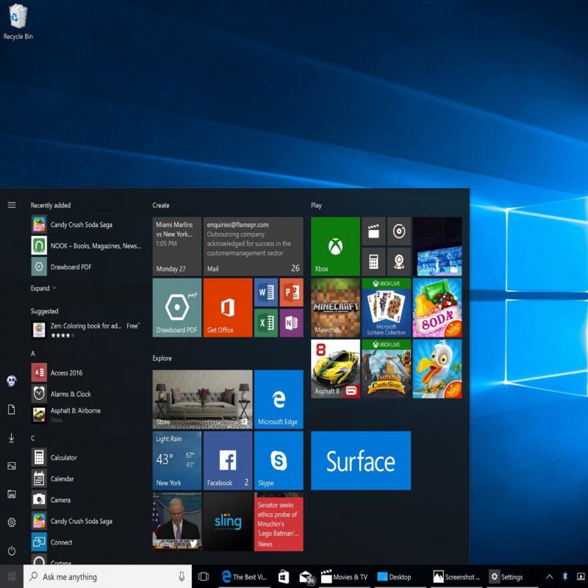The height and width of the screenshot is (588, 588).
Task: Open the Photos tile
Action: (x=437, y=246)
